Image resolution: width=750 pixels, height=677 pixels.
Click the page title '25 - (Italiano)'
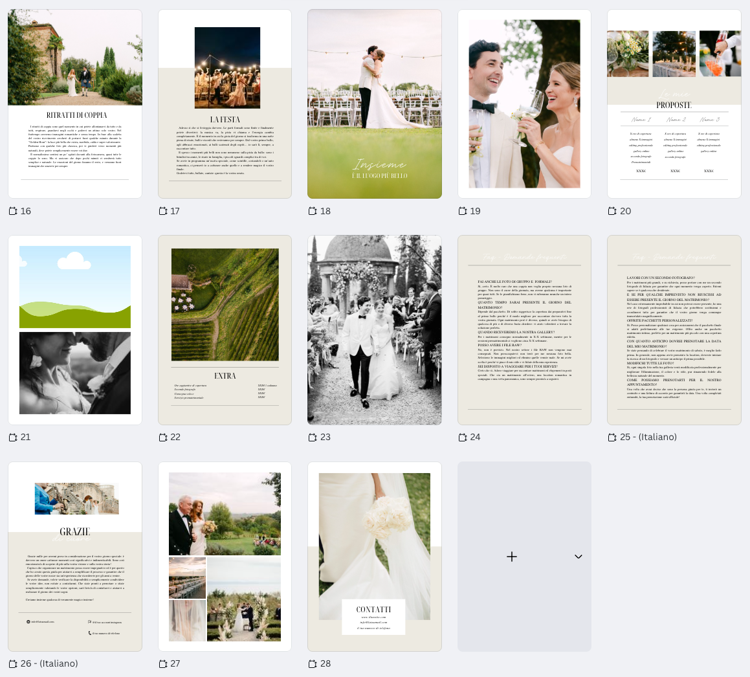point(648,438)
